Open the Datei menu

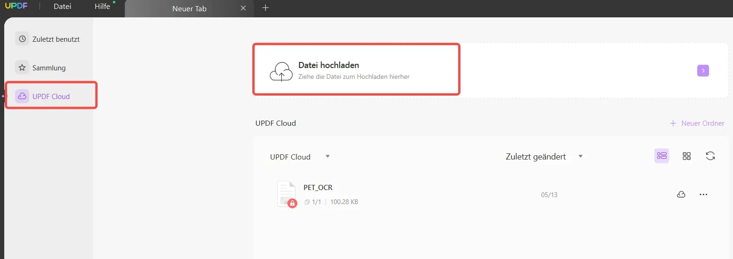pyautogui.click(x=63, y=7)
